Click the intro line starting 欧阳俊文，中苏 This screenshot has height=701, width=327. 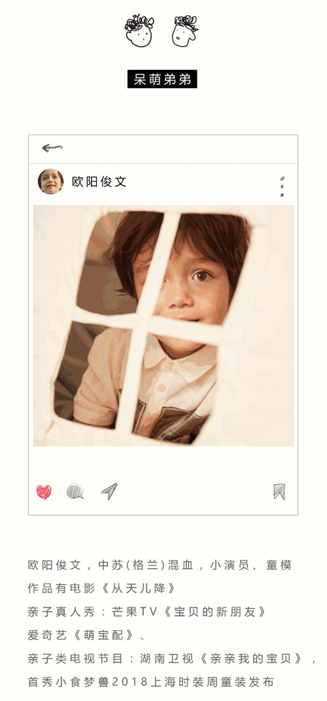[160, 565]
